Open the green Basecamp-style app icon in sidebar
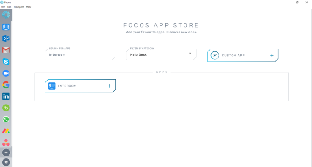 pyautogui.click(x=6, y=108)
